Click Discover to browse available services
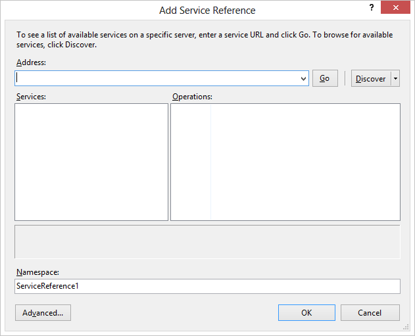This screenshot has width=415, height=336. pos(371,79)
